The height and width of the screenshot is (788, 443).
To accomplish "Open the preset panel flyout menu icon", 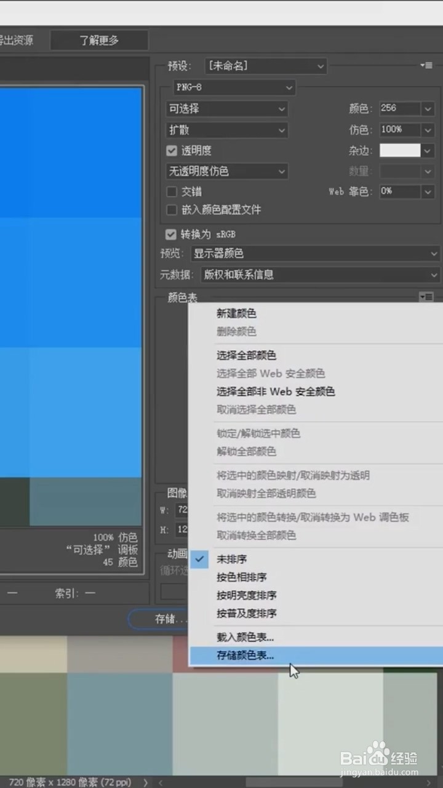I will click(x=426, y=65).
